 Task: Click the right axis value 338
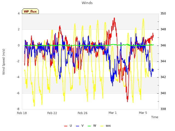pos(163,109)
